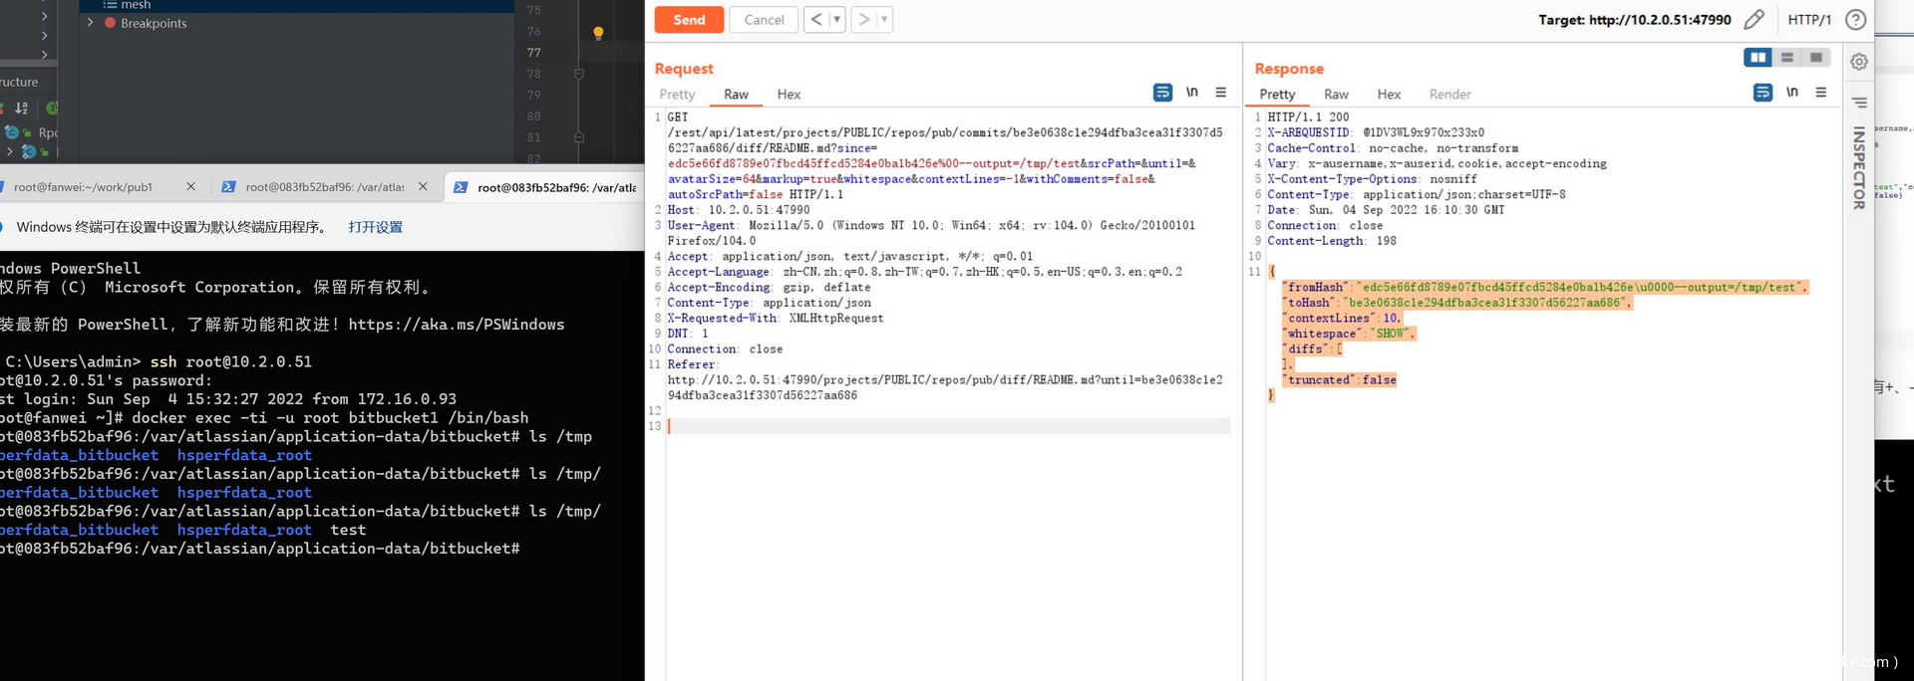Open history dropdown beside back arrow
The width and height of the screenshot is (1914, 681).
click(x=836, y=19)
